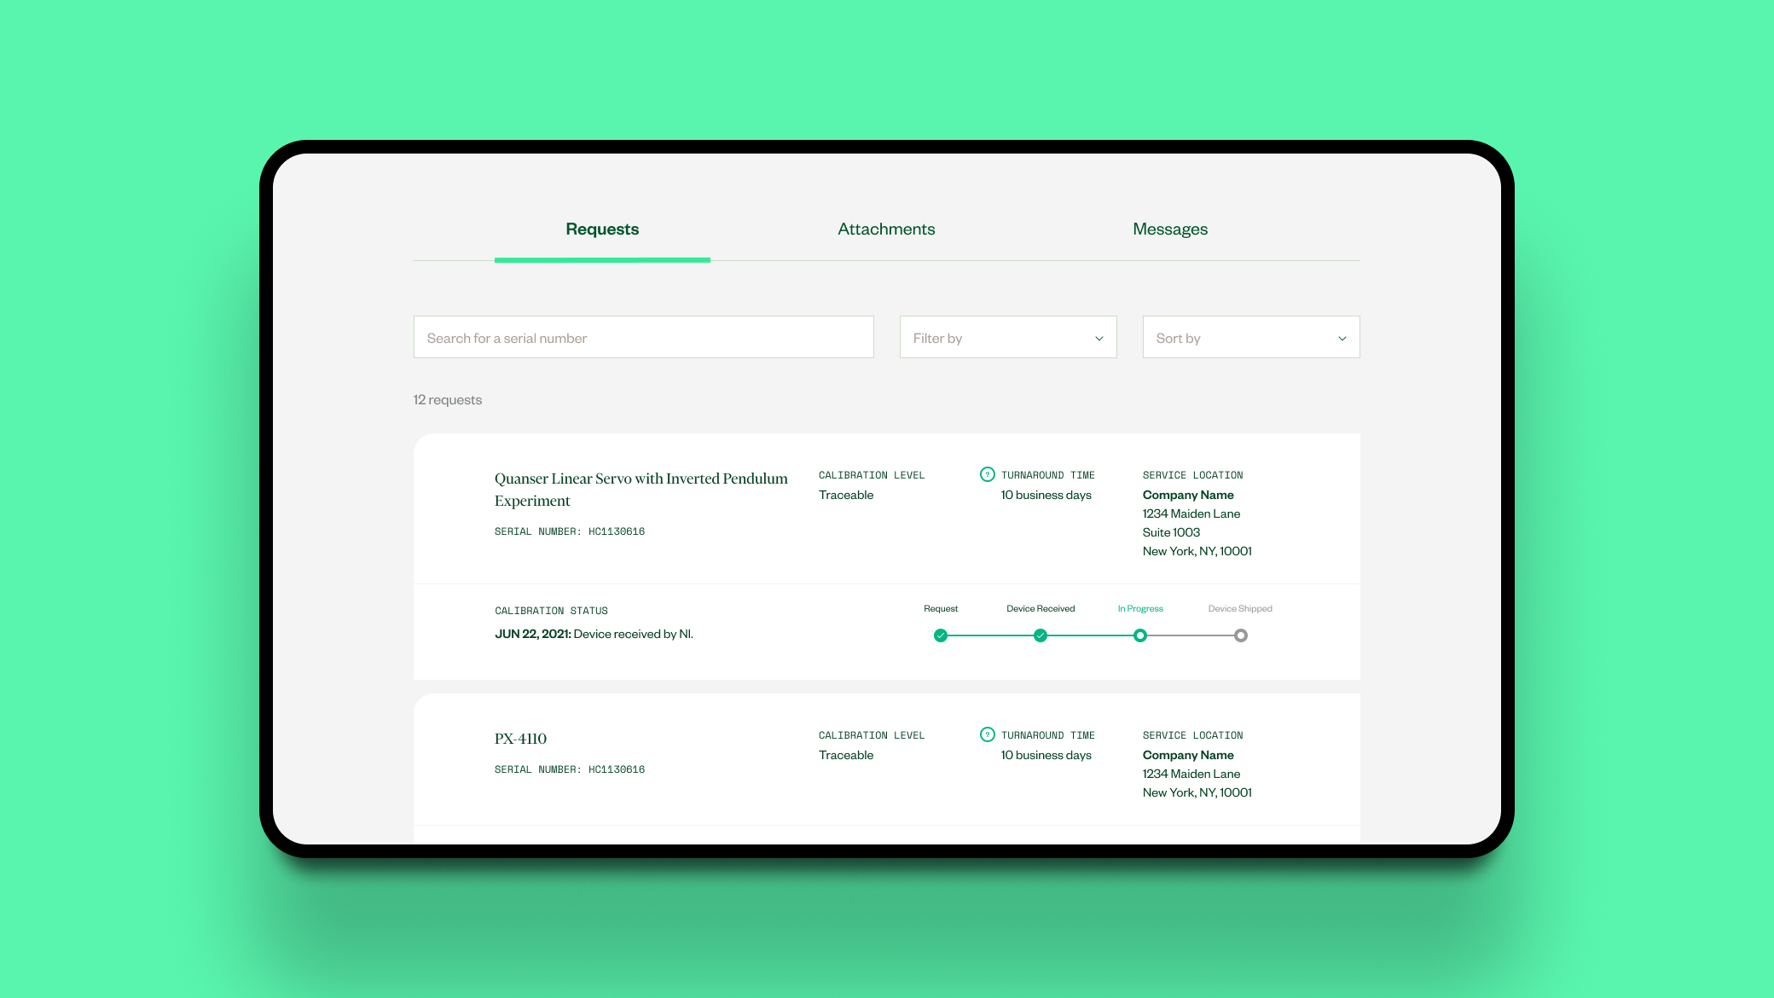This screenshot has height=998, width=1774.
Task: Open the Messages tab
Action: 1169,229
